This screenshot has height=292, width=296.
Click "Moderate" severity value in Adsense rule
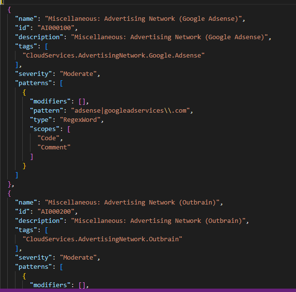pos(78,74)
